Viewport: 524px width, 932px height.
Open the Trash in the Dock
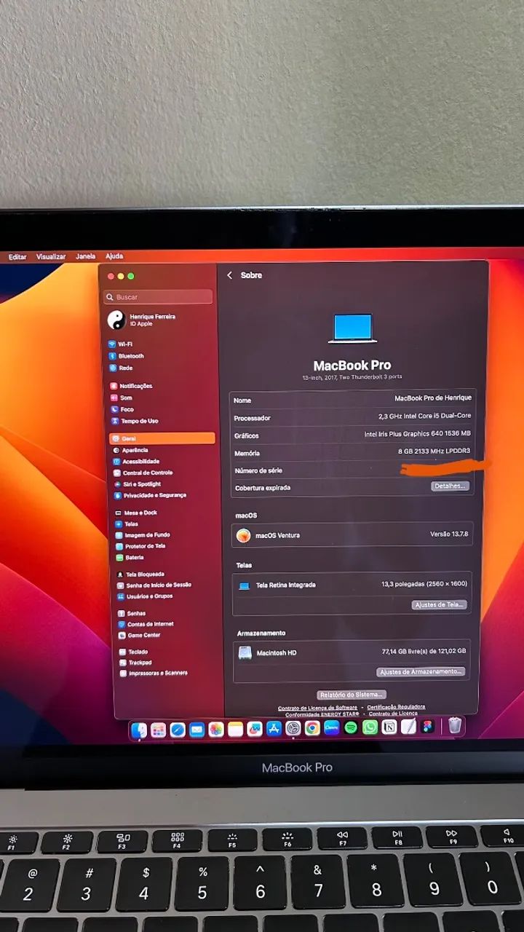[x=455, y=725]
